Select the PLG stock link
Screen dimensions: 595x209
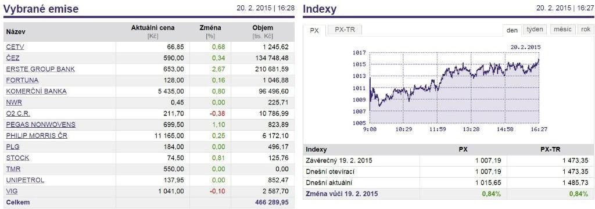pyautogui.click(x=13, y=147)
